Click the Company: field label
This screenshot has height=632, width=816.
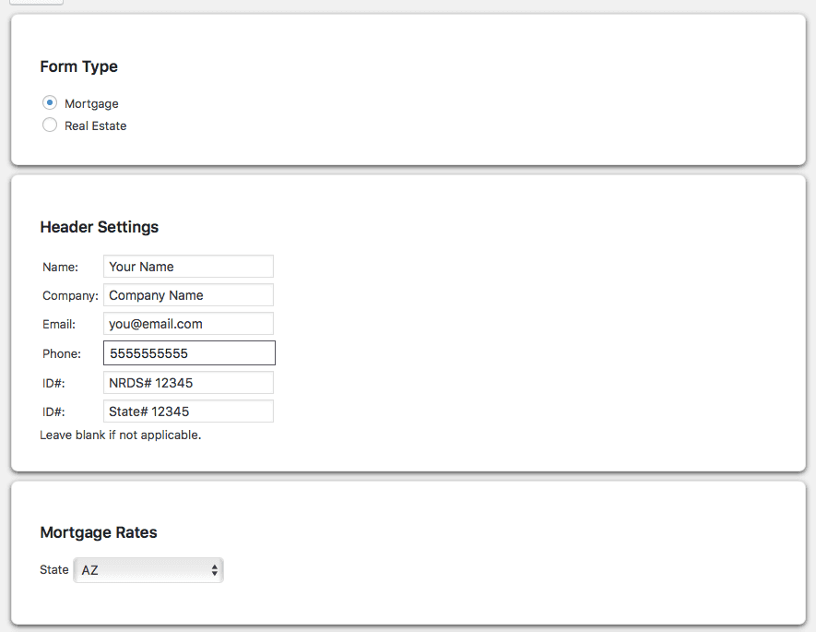[70, 295]
